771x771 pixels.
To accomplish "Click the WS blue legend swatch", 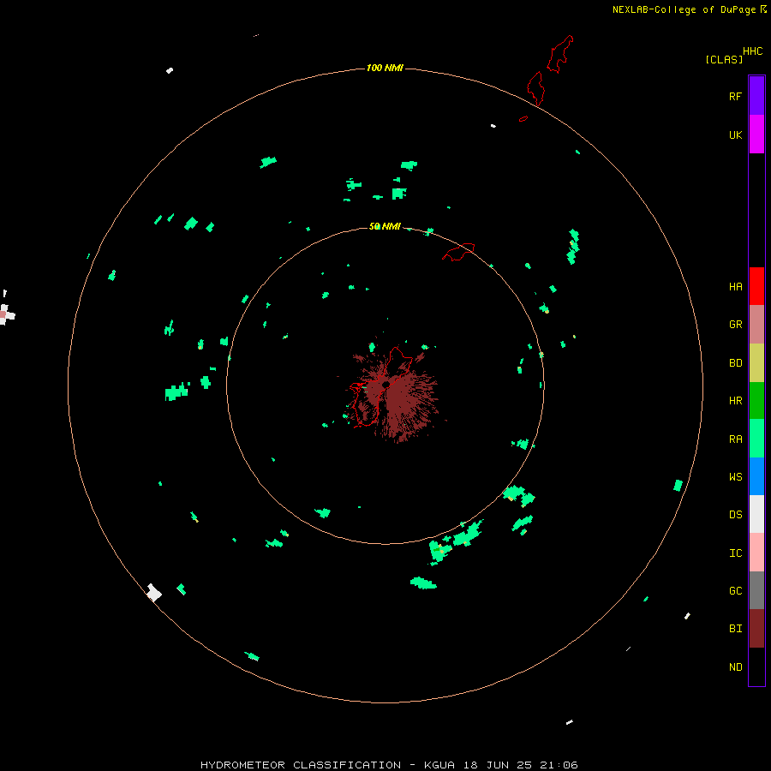I will point(756,476).
